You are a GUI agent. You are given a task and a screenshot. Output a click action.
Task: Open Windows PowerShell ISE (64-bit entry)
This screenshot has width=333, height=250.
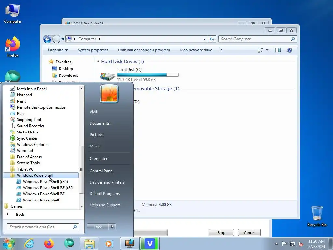(44, 194)
